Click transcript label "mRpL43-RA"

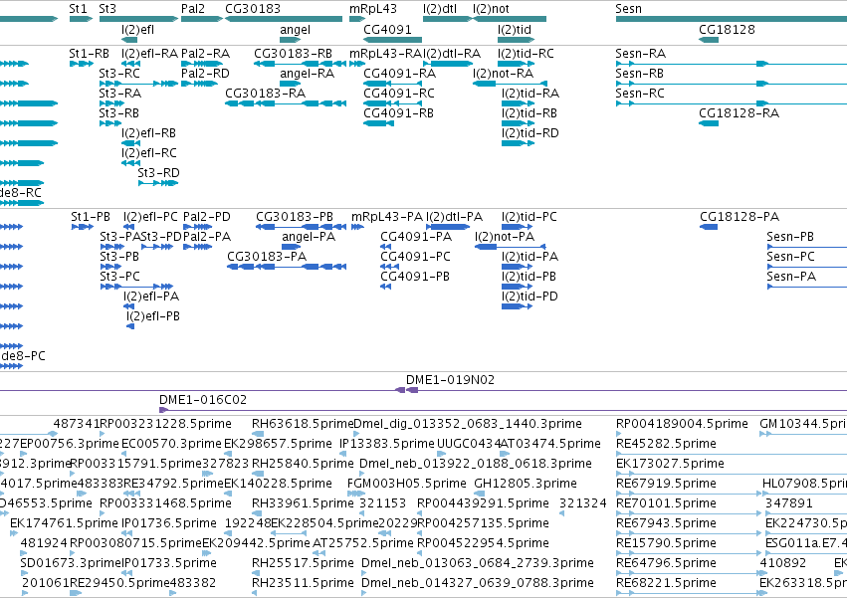click(386, 54)
